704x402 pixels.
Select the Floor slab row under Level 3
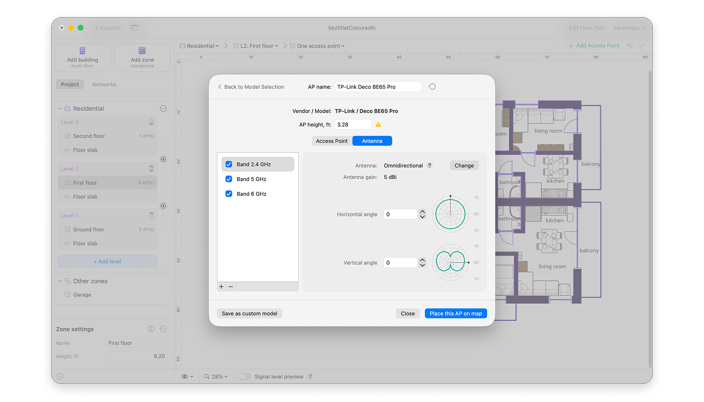coord(108,150)
